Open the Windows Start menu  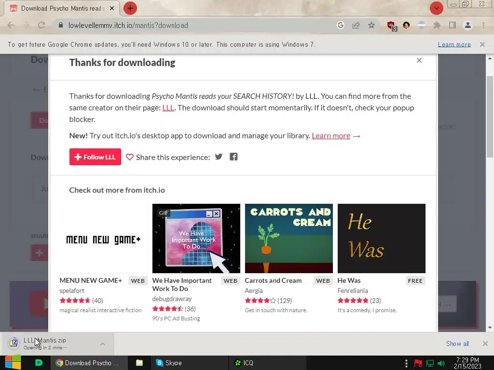click(x=13, y=363)
